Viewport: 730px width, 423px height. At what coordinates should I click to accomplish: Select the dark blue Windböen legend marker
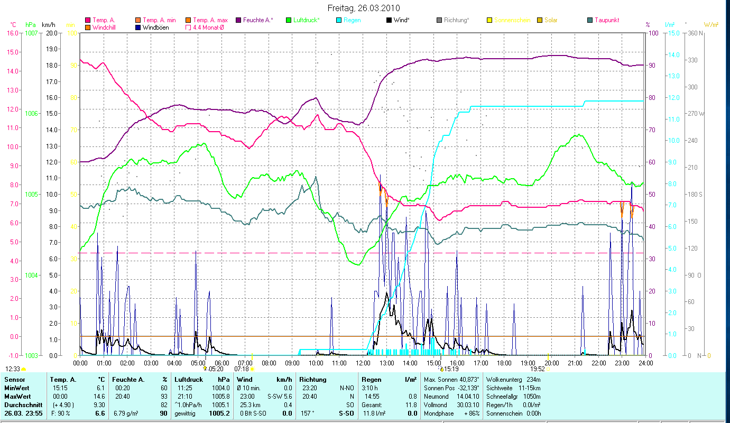[138, 27]
